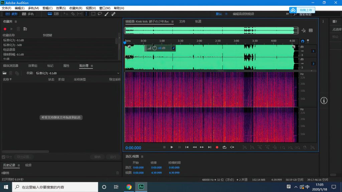Rewind the audio
Image resolution: width=342 pixels, height=192 pixels.
pyautogui.click(x=195, y=147)
